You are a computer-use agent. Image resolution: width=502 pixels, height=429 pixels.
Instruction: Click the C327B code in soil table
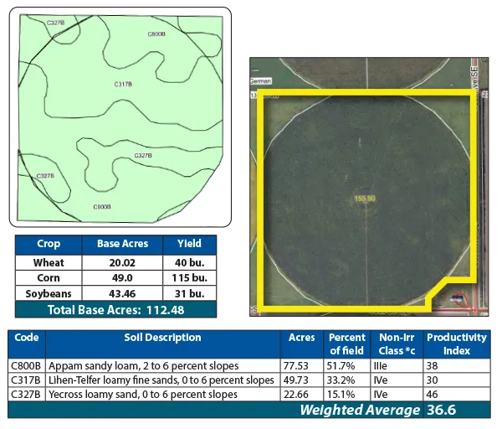25,395
